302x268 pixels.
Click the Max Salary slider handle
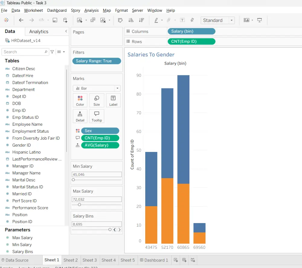point(79,205)
